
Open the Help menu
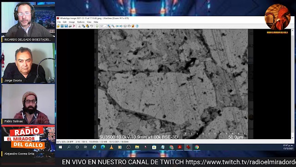(96, 22)
